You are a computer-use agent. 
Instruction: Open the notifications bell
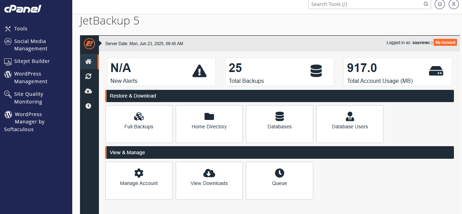(440, 4)
